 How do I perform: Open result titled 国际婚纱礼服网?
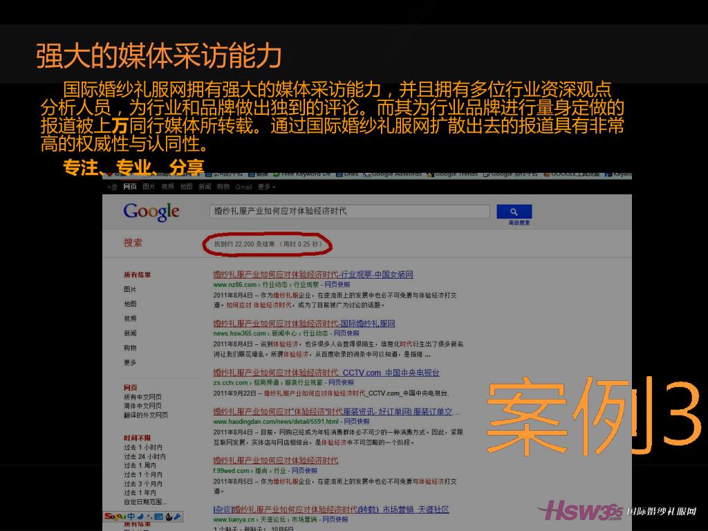pyautogui.click(x=304, y=324)
